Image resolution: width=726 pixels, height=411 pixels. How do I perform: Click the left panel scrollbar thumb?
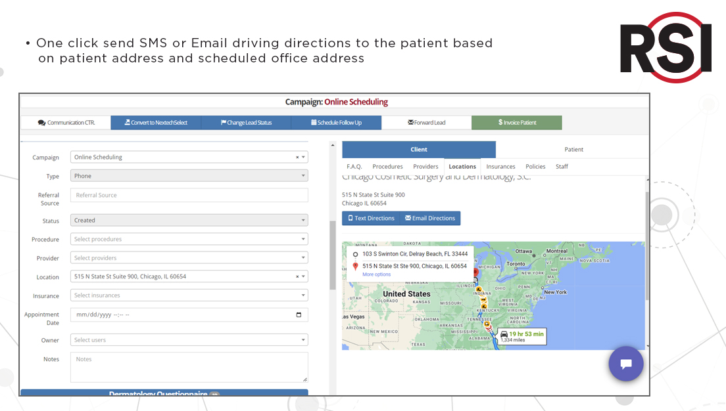tap(333, 255)
